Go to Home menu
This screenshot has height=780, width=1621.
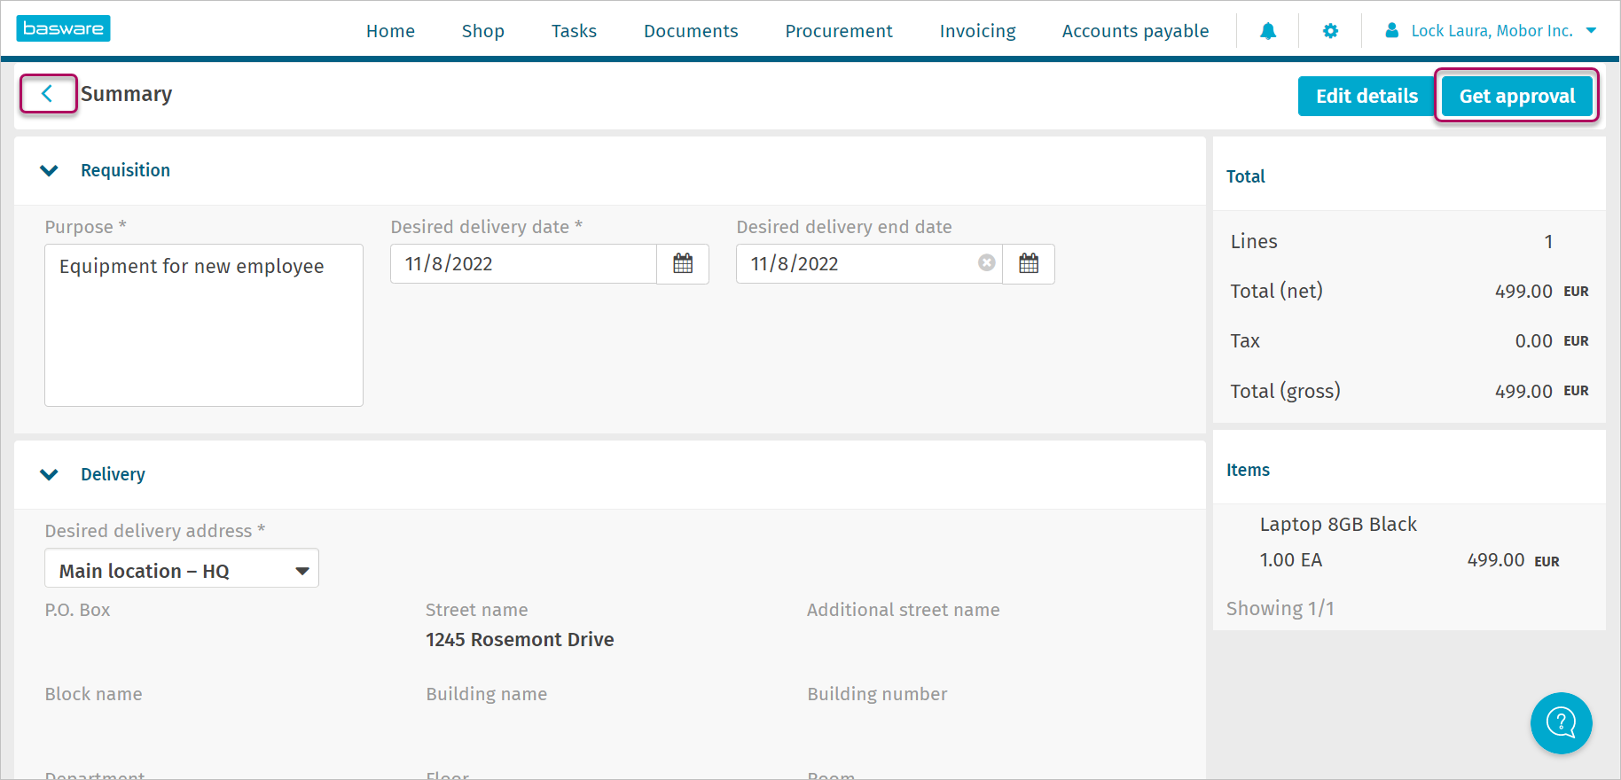(x=390, y=31)
